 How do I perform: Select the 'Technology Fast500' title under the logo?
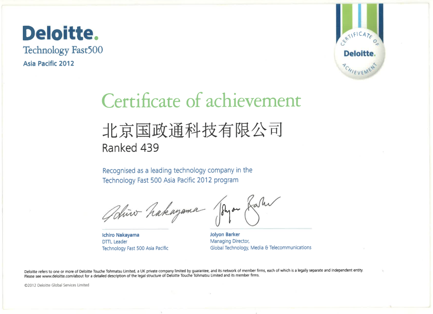63,50
